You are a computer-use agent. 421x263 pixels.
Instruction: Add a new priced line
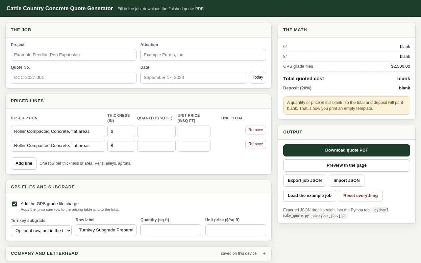[24, 163]
